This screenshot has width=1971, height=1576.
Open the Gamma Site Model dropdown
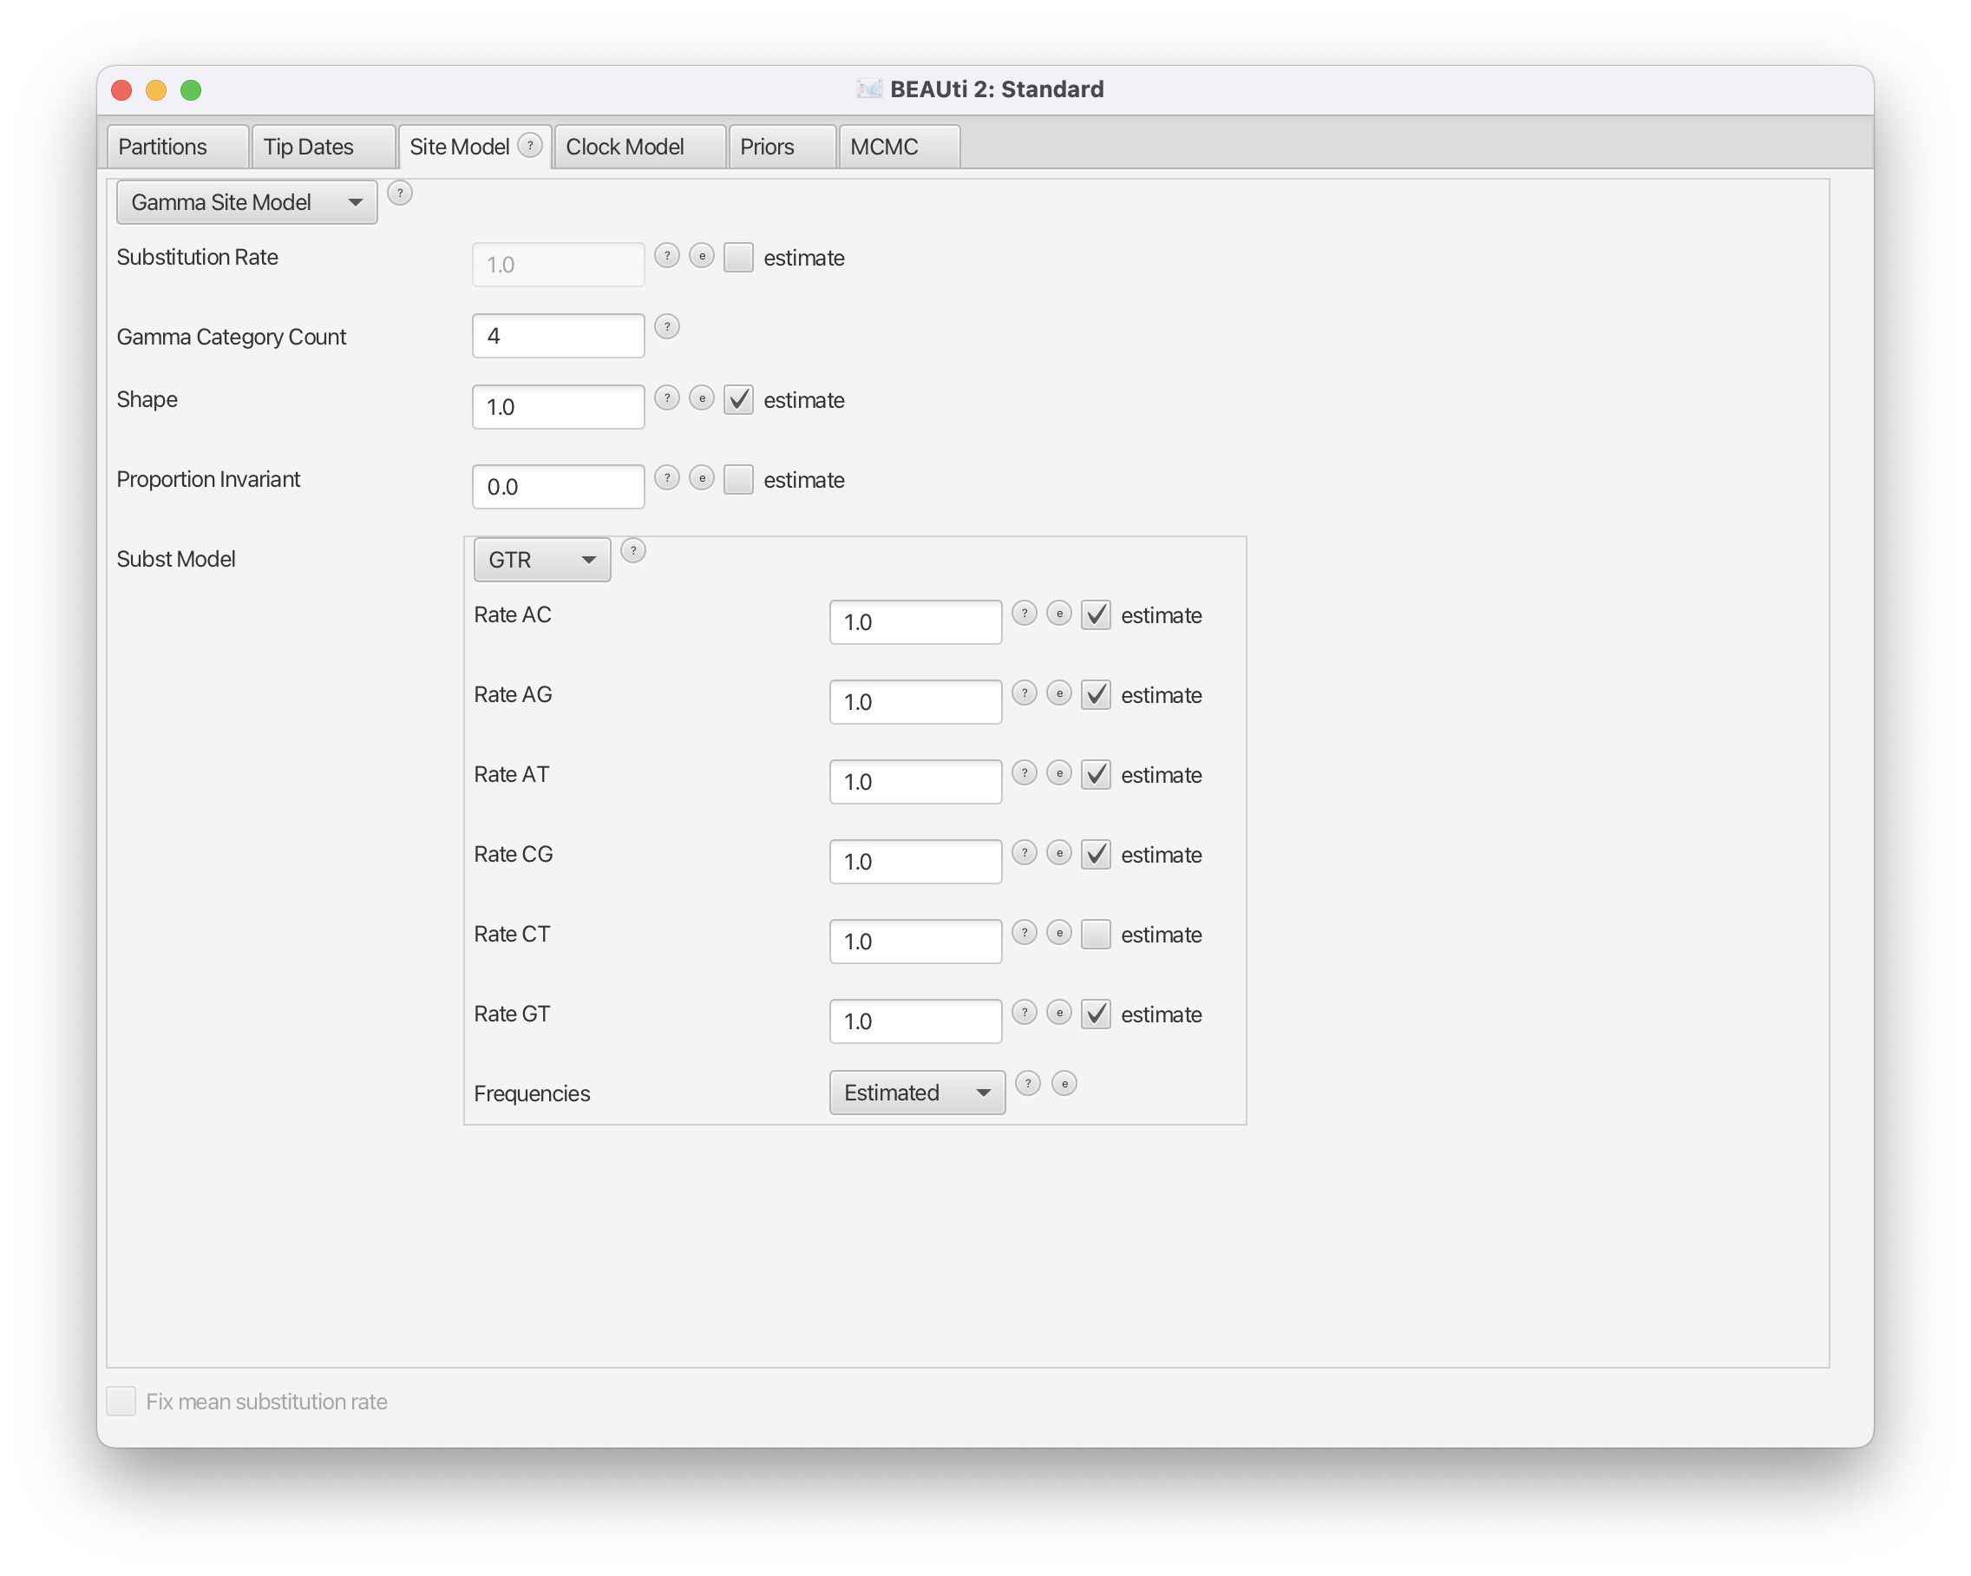247,202
